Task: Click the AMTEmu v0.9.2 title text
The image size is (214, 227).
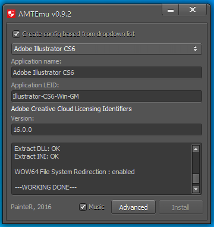Action: pyautogui.click(x=45, y=14)
